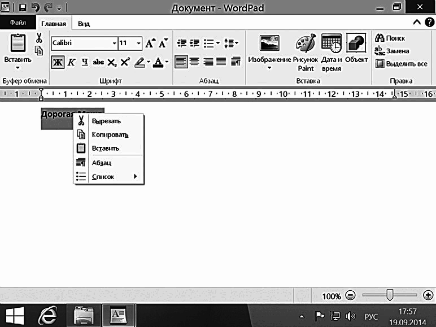The width and height of the screenshot is (436, 327).
Task: Shrink font size with the smaller A icon
Action: 163,43
